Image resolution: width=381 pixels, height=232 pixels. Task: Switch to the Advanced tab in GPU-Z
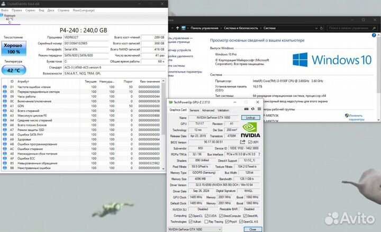coord(208,110)
